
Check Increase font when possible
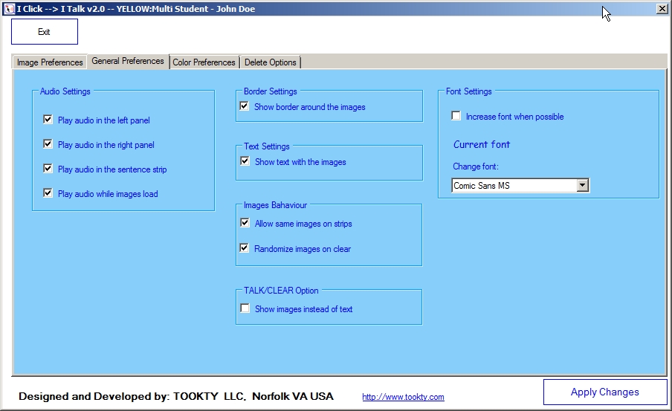pyautogui.click(x=456, y=116)
